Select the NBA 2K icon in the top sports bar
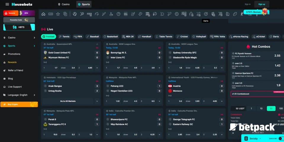Viewport: 284px width, 142px height. click(148, 14)
